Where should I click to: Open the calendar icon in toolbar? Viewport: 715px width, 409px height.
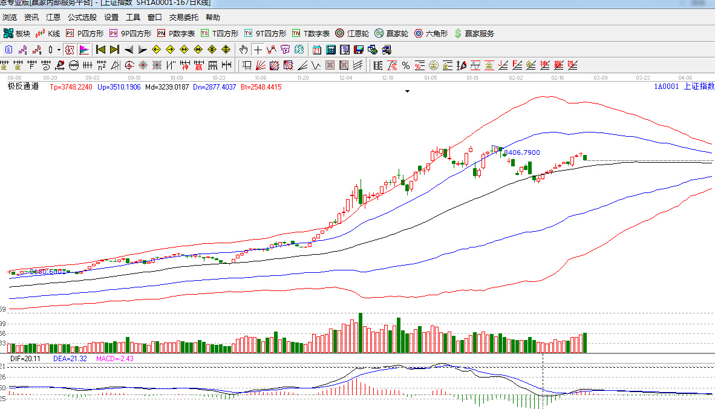pos(317,50)
